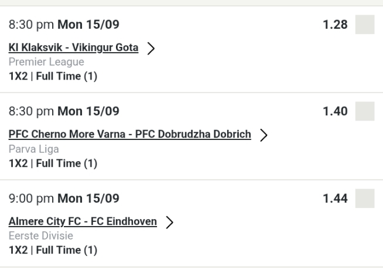This screenshot has height=277, width=383.
Task: Open Almere City FC - FC Eindhoven link
Action: pyautogui.click(x=83, y=222)
